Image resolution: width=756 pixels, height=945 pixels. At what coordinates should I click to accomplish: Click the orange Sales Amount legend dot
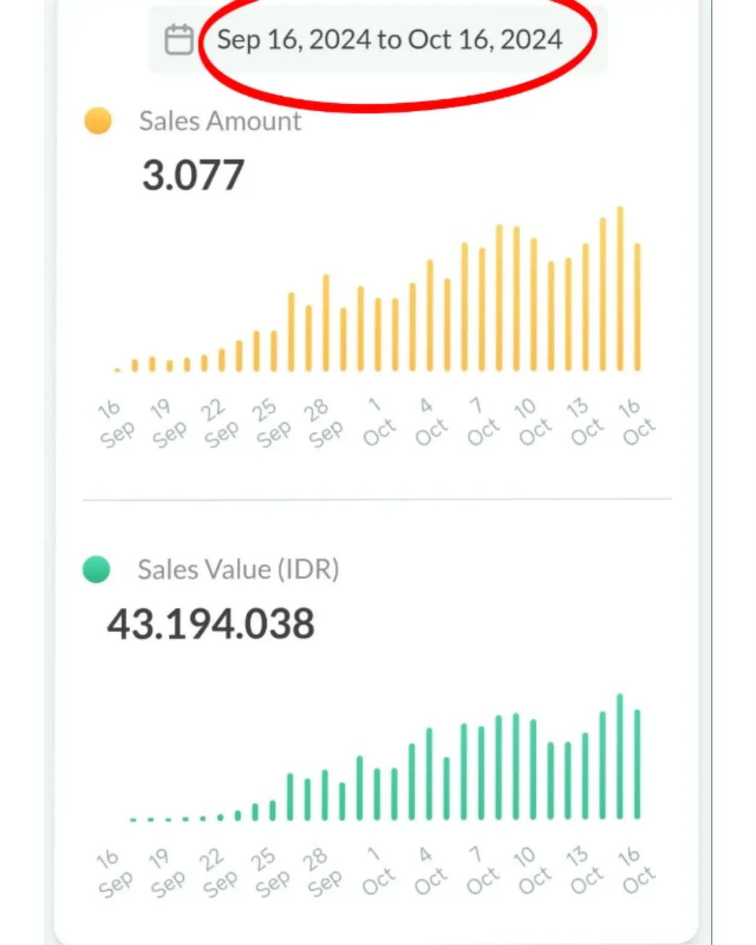click(x=98, y=121)
